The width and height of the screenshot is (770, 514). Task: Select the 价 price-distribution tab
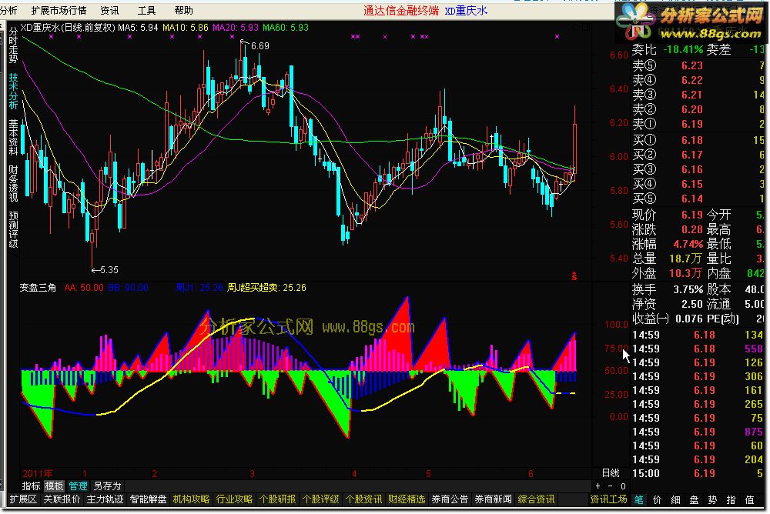(657, 499)
